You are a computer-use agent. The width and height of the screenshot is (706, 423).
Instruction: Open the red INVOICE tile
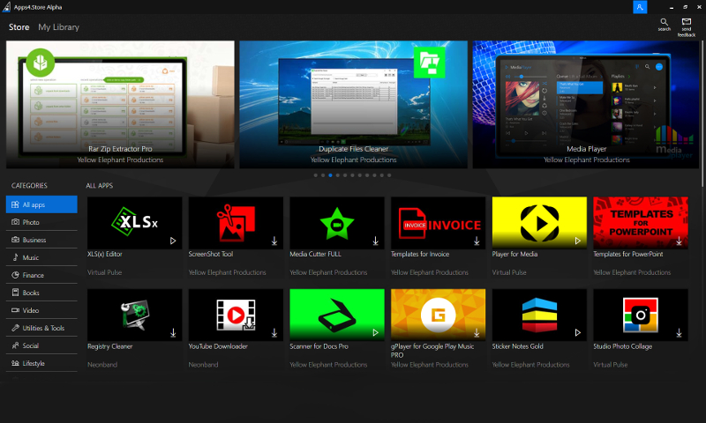[438, 222]
